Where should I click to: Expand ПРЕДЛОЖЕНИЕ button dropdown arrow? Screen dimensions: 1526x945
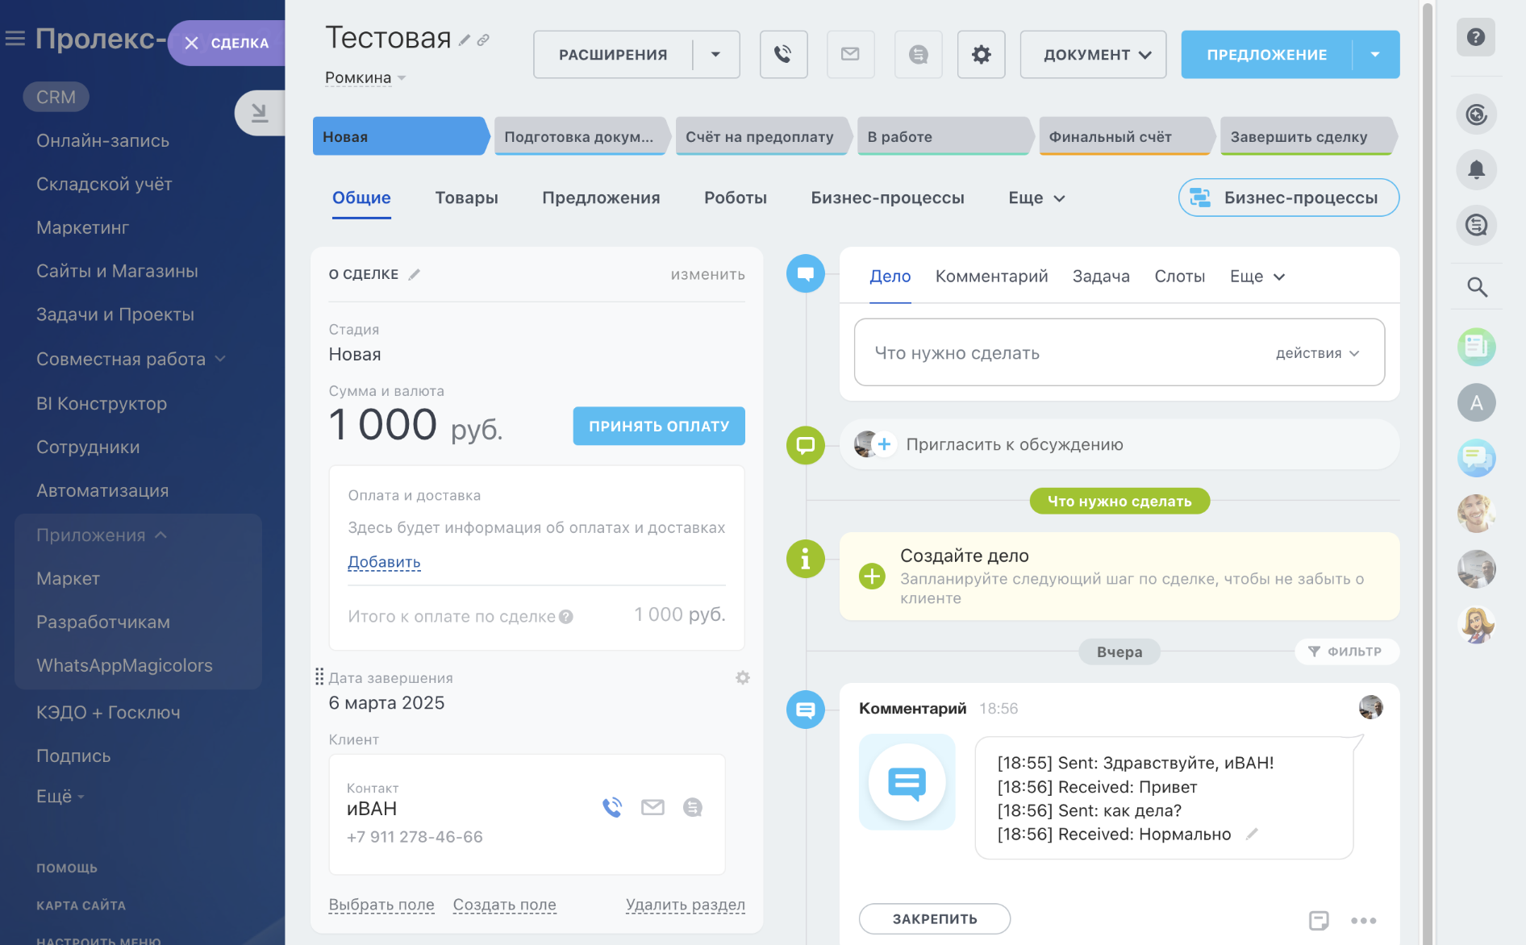click(x=1375, y=54)
